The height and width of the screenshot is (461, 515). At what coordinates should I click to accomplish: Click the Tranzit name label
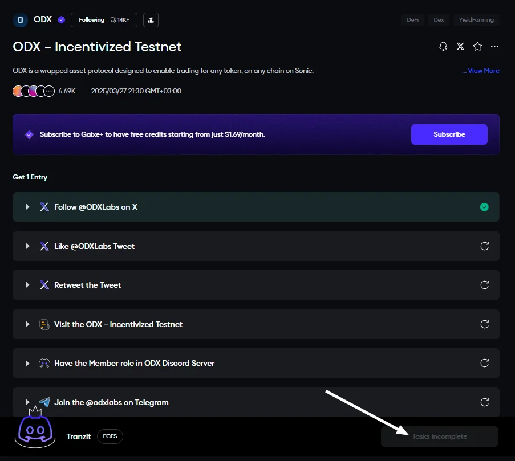click(79, 436)
